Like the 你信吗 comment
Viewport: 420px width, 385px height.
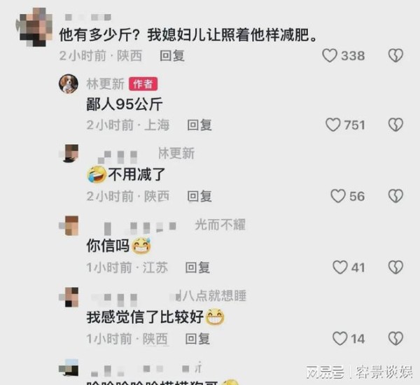340,267
